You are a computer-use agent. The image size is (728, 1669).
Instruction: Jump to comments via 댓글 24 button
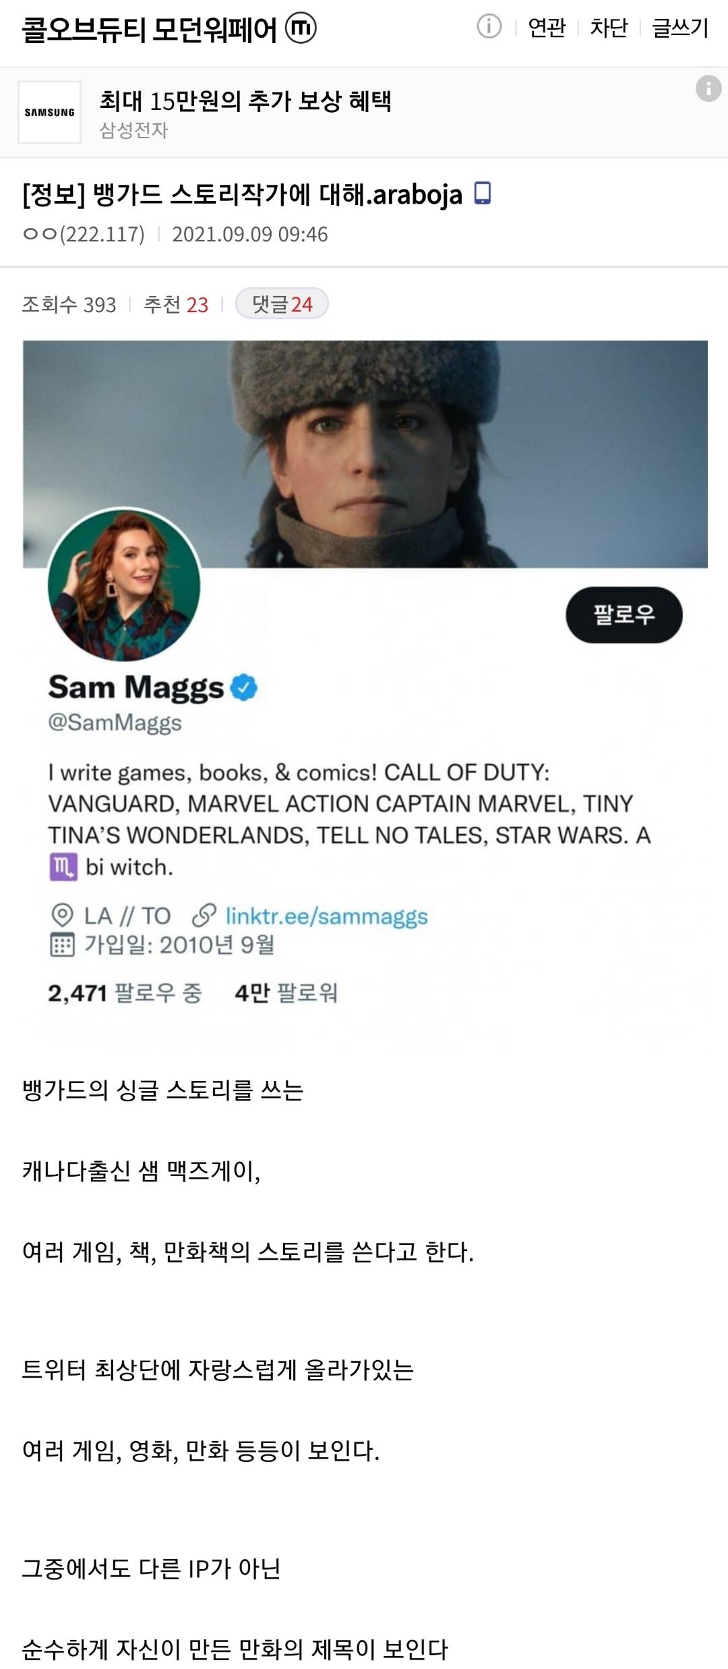(x=282, y=304)
